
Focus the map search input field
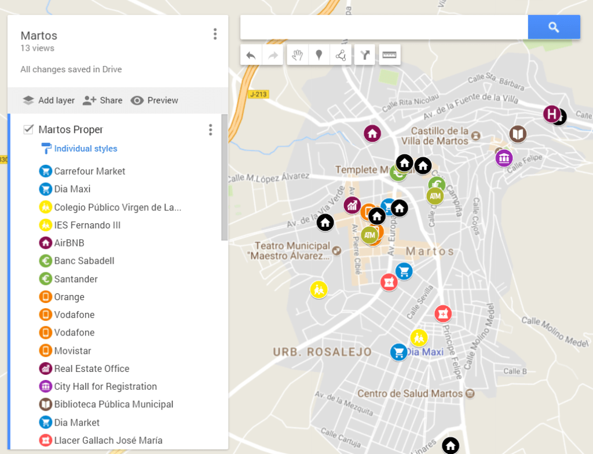[x=384, y=27]
